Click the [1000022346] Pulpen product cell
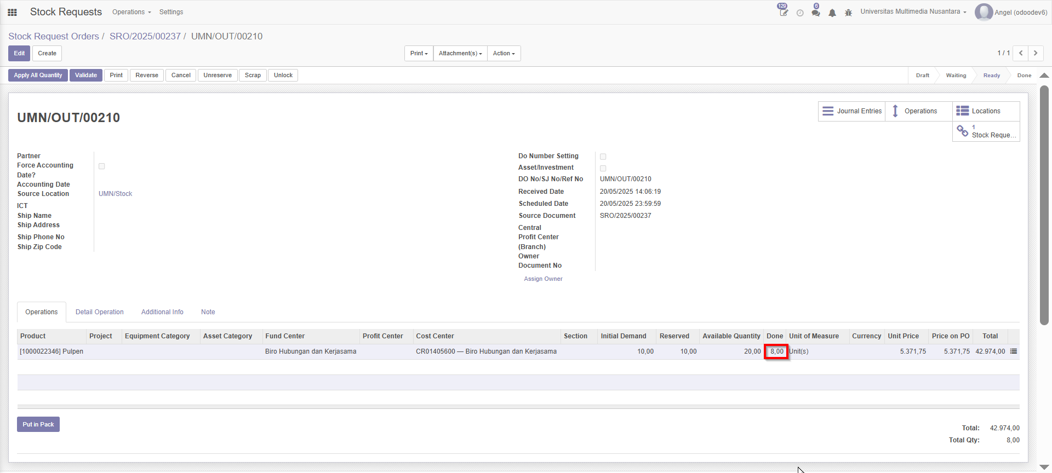Viewport: 1052px width, 473px height. tap(52, 351)
